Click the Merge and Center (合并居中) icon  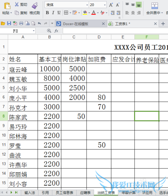pos(155,6)
